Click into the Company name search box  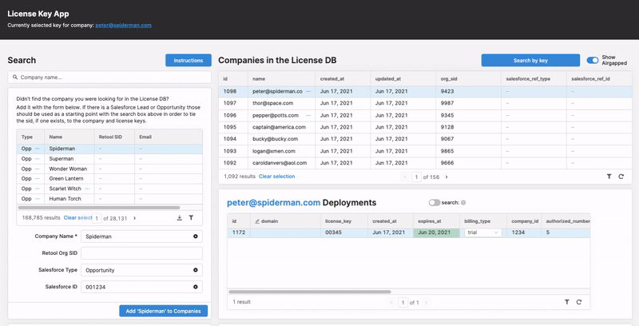click(x=109, y=78)
